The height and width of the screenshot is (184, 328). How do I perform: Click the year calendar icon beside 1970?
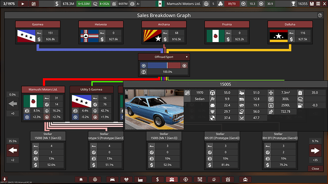point(187,92)
